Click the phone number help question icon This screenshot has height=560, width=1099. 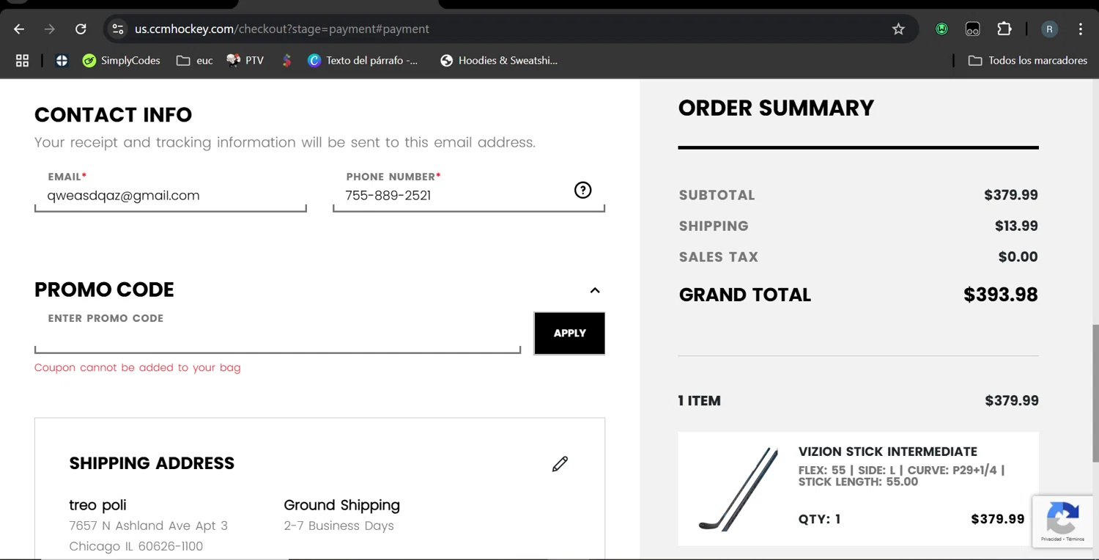(582, 190)
